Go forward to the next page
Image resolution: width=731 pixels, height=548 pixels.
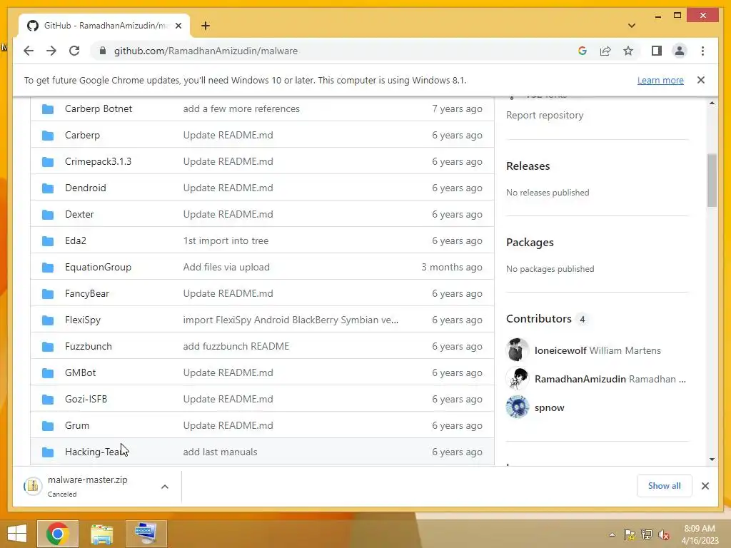pos(51,51)
